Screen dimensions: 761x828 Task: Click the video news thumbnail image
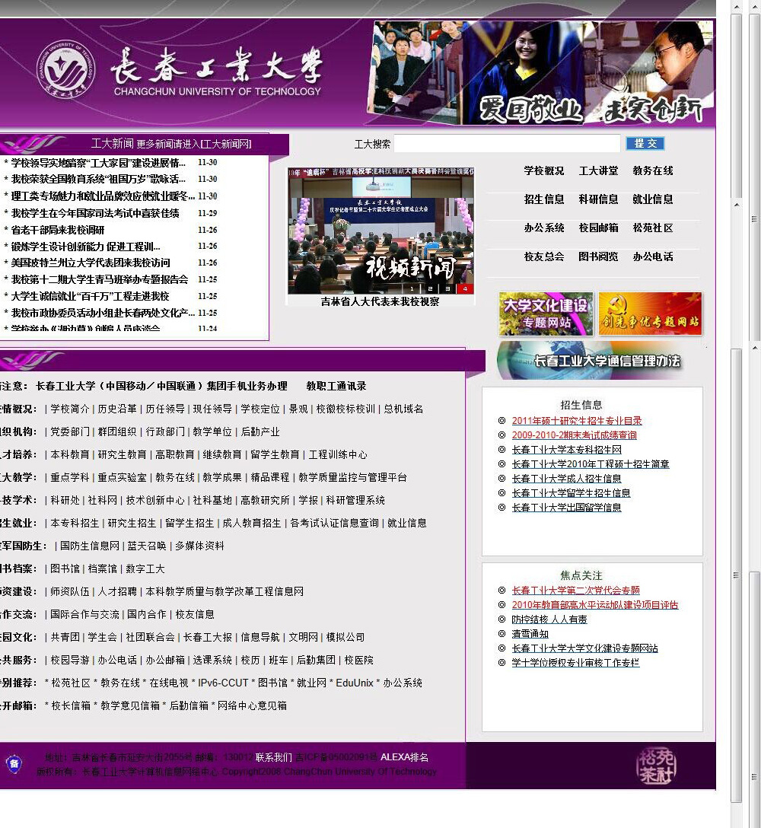coord(380,228)
